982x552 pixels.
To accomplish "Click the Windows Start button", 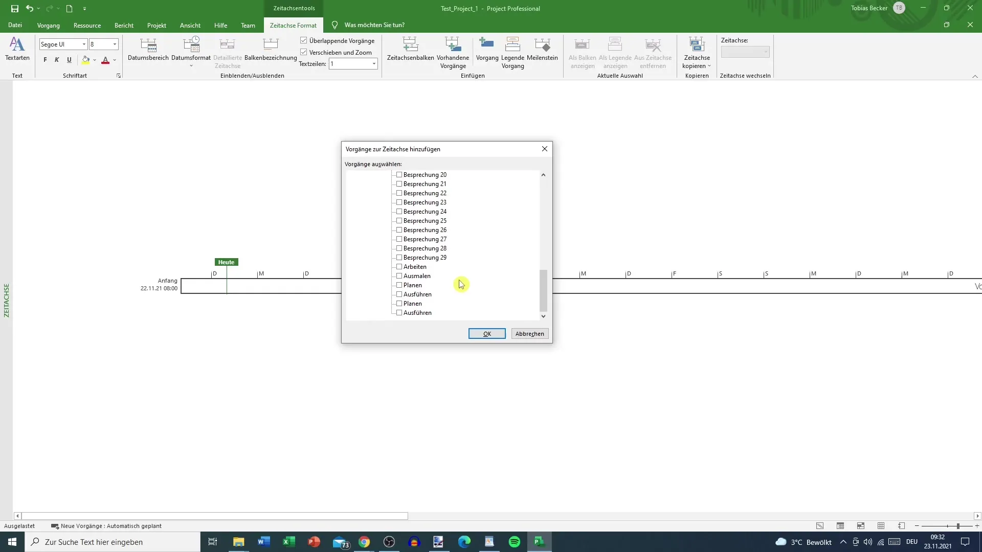I will [12, 542].
